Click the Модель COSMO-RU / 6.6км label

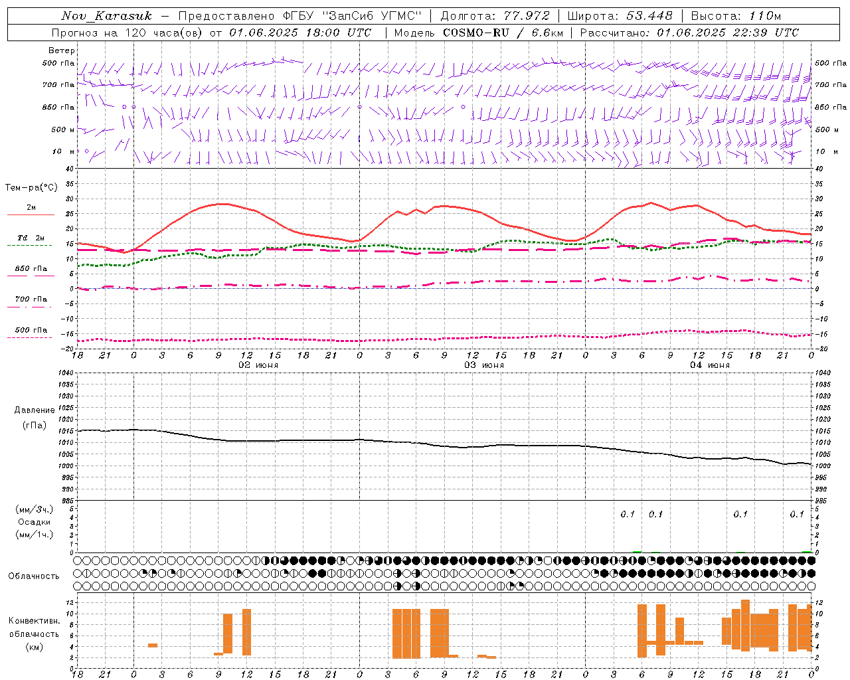(x=478, y=33)
